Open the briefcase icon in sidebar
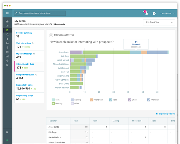 click(x=7, y=22)
